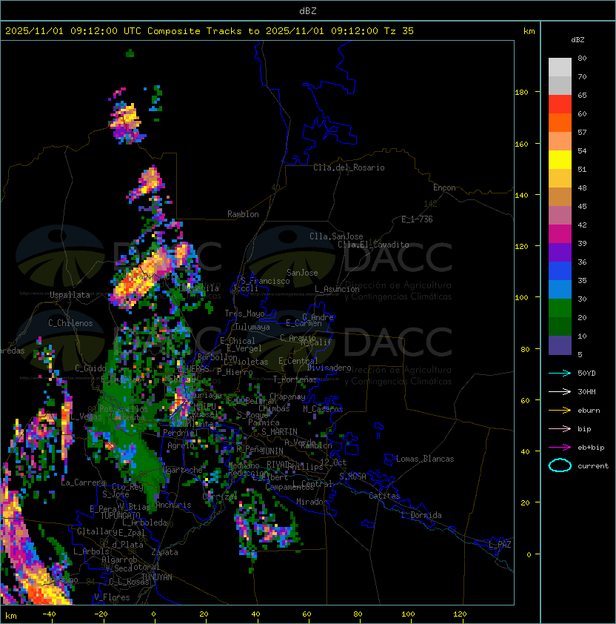
Task: Click the TUPUNGATO map label
Action: click(120, 515)
